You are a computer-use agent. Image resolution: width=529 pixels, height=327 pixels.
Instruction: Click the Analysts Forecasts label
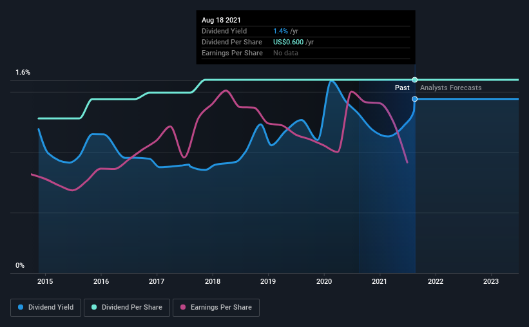451,88
